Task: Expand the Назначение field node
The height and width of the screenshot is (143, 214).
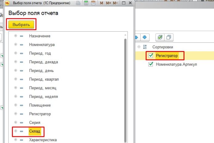Action: point(16,36)
